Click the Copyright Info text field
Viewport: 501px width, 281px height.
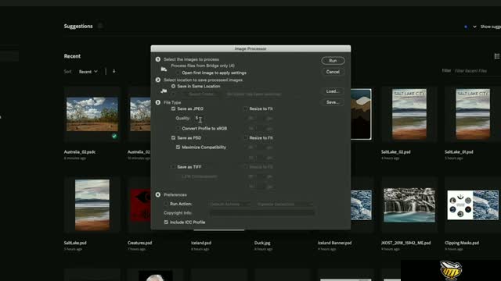click(x=262, y=213)
